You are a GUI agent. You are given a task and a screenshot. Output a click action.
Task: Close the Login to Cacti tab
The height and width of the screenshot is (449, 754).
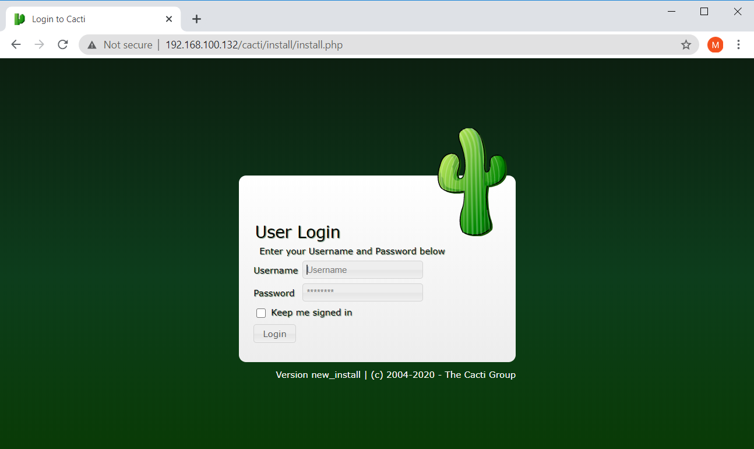pyautogui.click(x=168, y=19)
